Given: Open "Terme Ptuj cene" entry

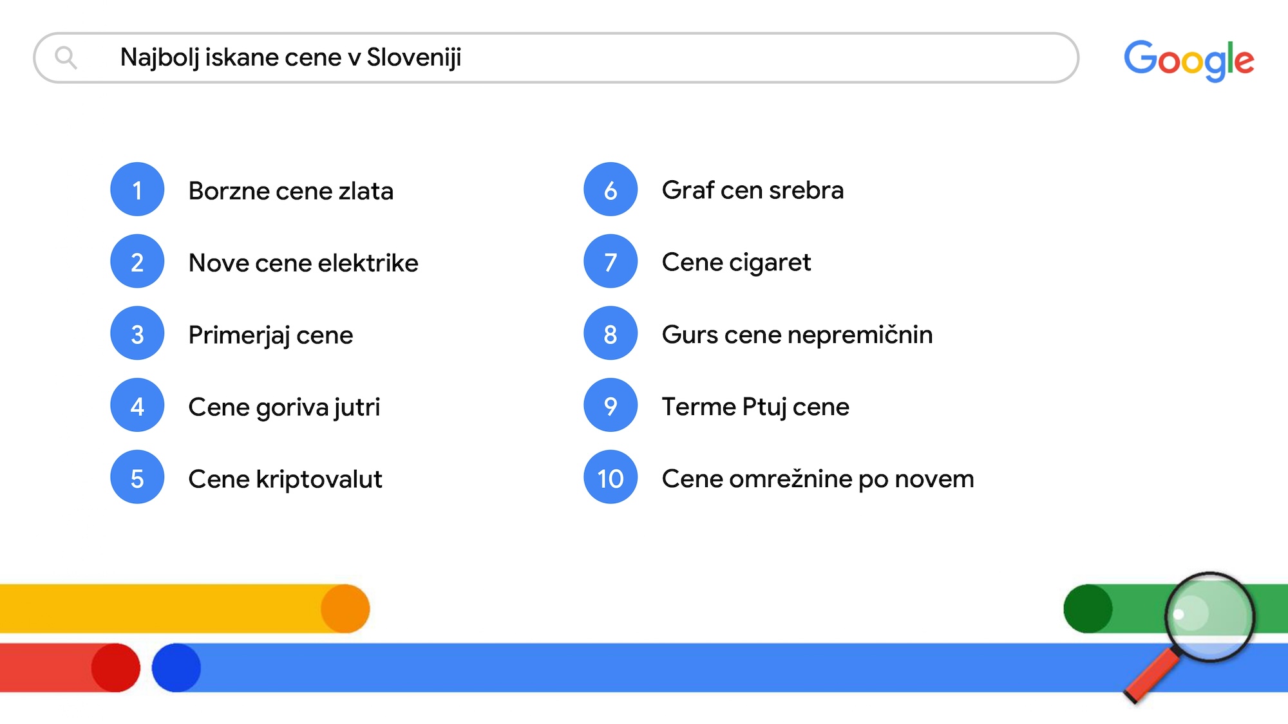Looking at the screenshot, I should tap(755, 407).
